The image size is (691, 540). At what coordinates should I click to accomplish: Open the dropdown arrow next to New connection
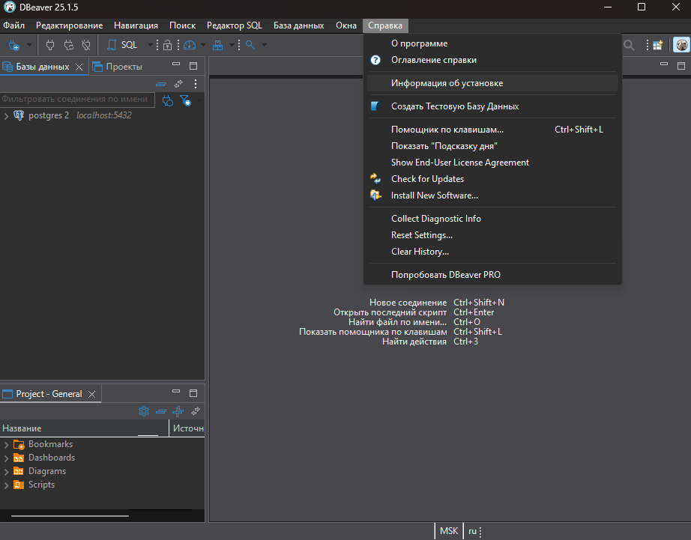(x=29, y=45)
